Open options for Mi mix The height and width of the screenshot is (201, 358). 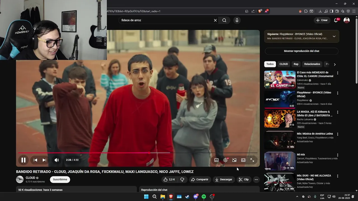[338, 155]
